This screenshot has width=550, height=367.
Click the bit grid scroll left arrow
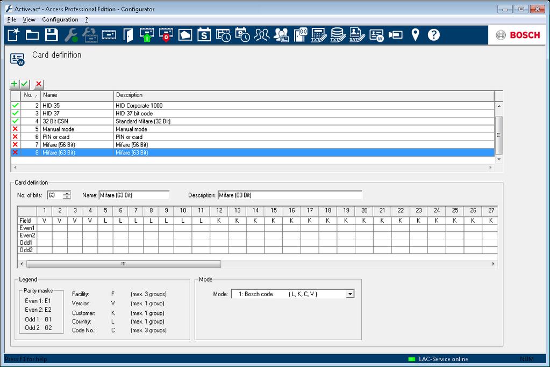[22, 263]
